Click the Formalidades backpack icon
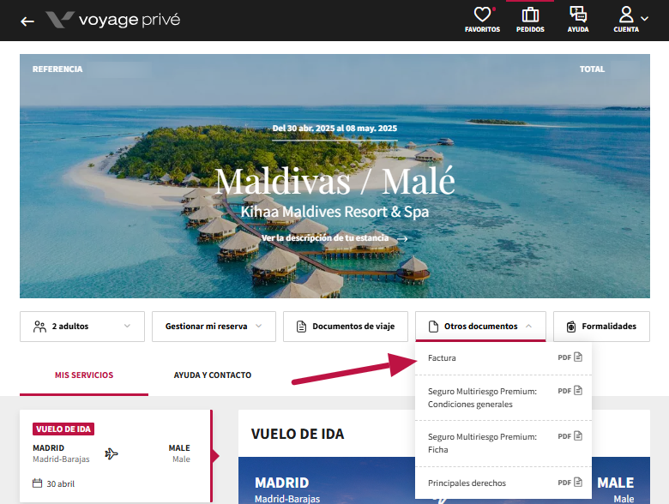669x504 pixels. 571,327
